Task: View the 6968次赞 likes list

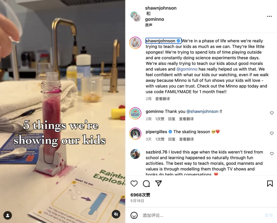Action: coord(140,195)
